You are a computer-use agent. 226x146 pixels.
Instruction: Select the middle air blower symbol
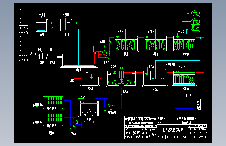195,21
